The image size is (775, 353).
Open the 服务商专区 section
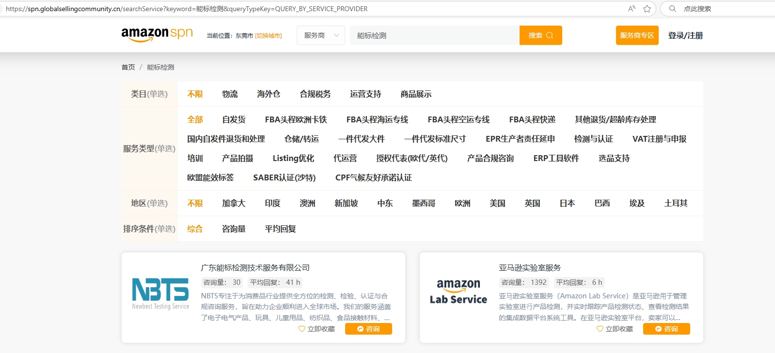click(637, 35)
